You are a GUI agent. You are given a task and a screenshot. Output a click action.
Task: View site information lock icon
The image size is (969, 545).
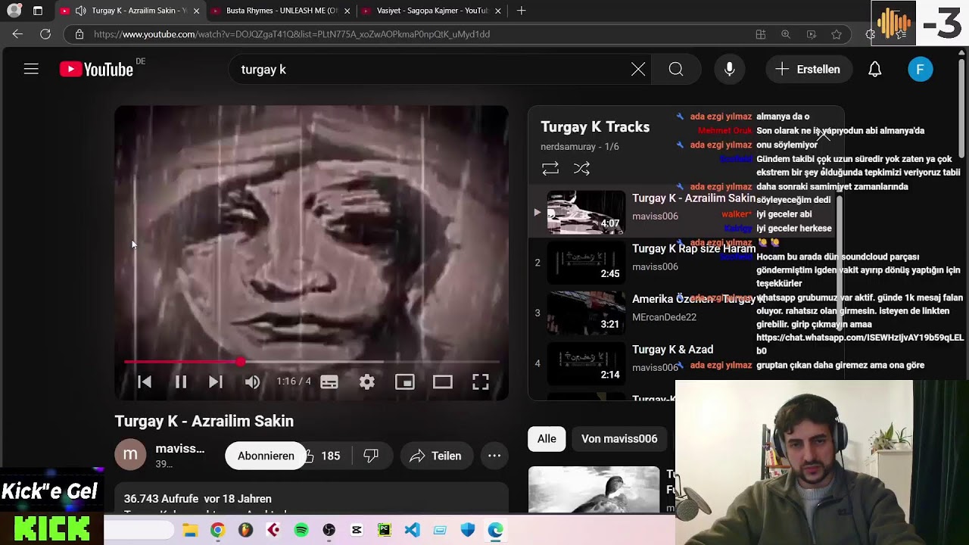[x=79, y=34]
